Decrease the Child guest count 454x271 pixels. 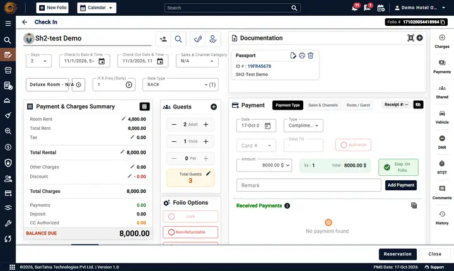click(174, 142)
